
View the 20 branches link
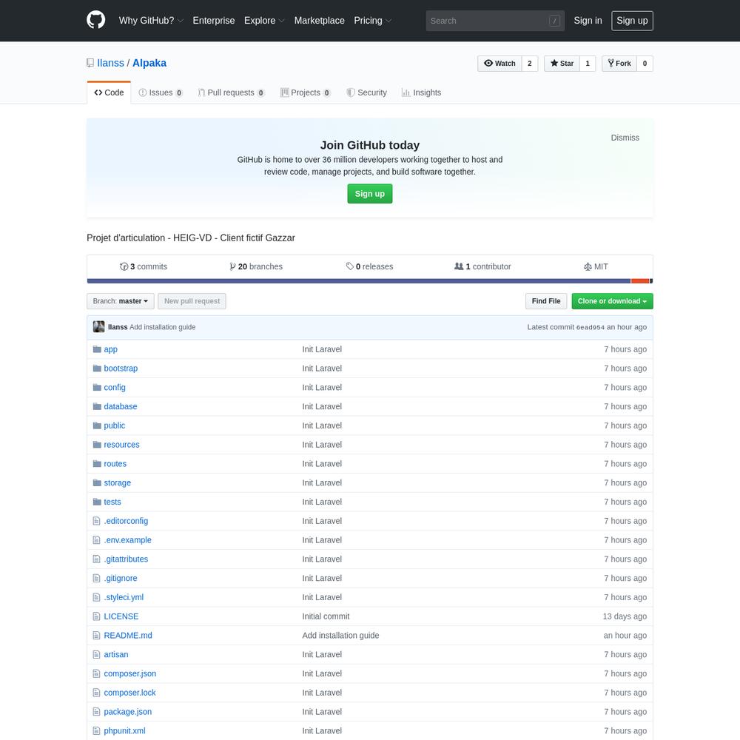pos(256,266)
